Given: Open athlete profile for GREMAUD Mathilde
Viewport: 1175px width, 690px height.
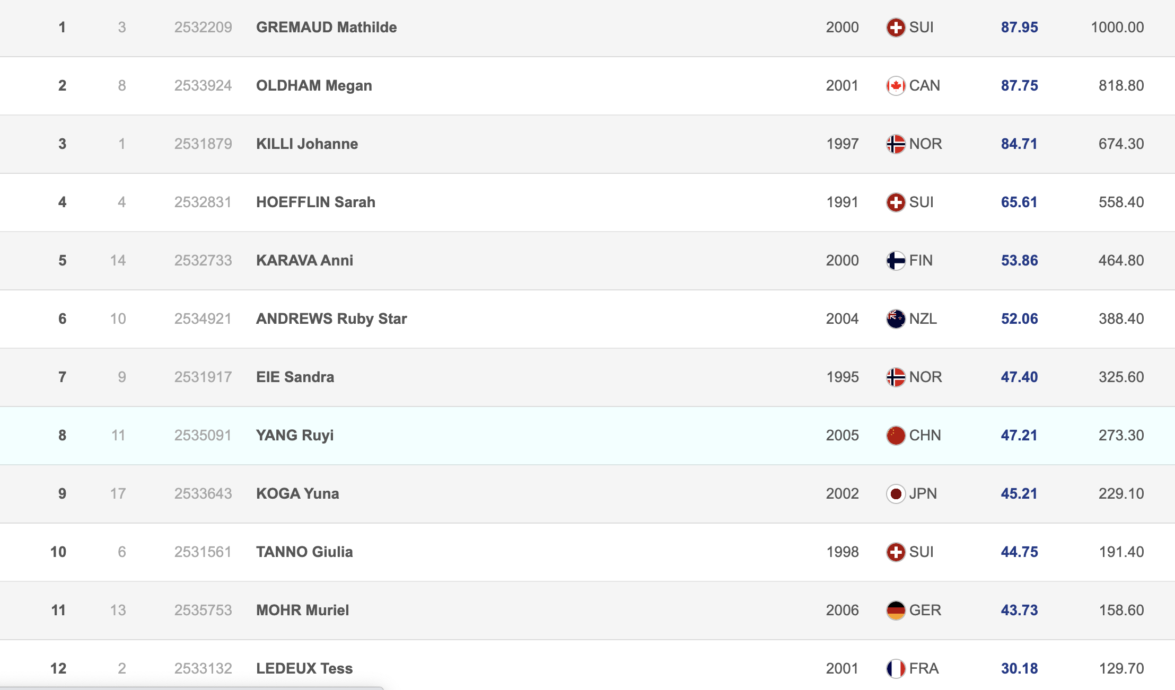Looking at the screenshot, I should tap(326, 28).
